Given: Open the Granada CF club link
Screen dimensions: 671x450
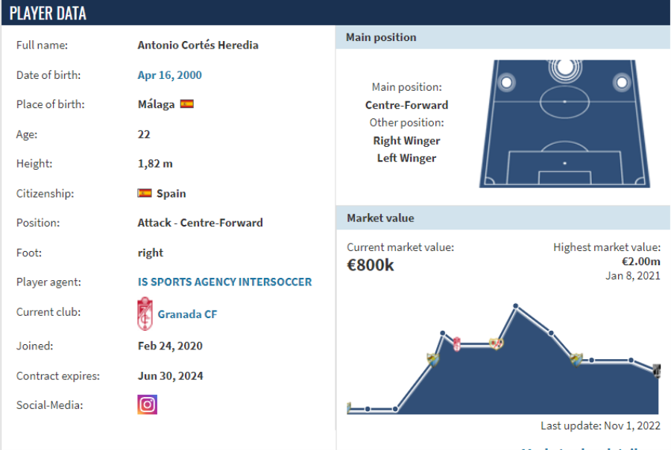Looking at the screenshot, I should pos(187,314).
